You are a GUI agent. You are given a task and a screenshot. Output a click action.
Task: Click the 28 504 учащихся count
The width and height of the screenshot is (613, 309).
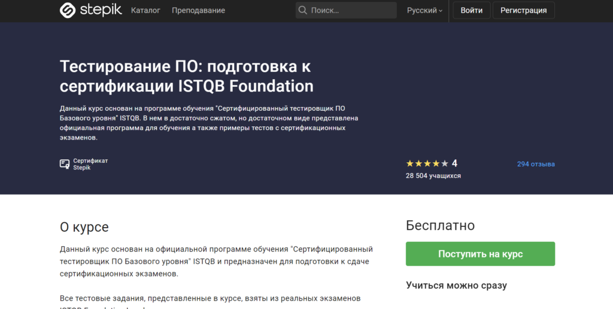click(x=433, y=175)
